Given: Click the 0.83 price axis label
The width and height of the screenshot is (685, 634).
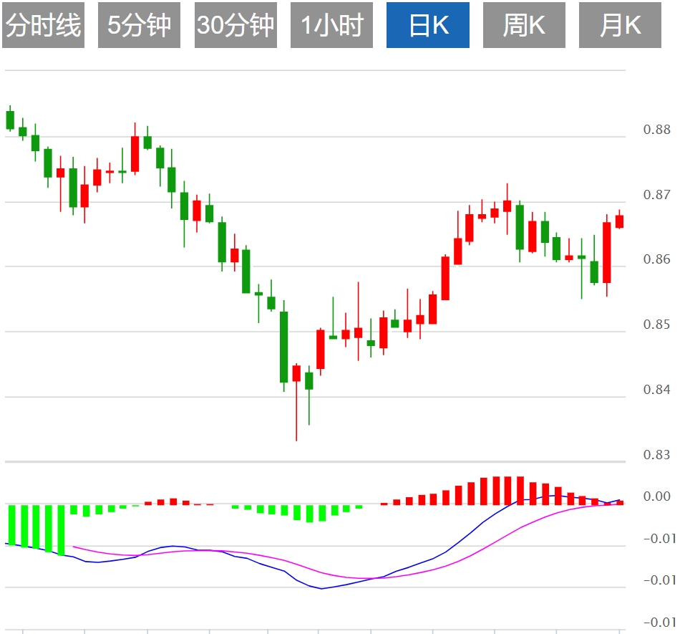Looking at the screenshot, I should pos(657,454).
